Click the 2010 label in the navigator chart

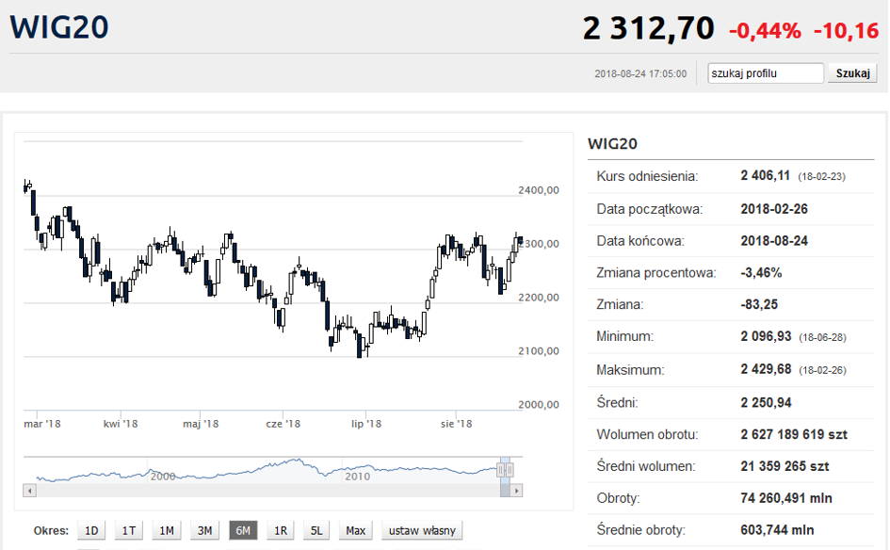358,477
